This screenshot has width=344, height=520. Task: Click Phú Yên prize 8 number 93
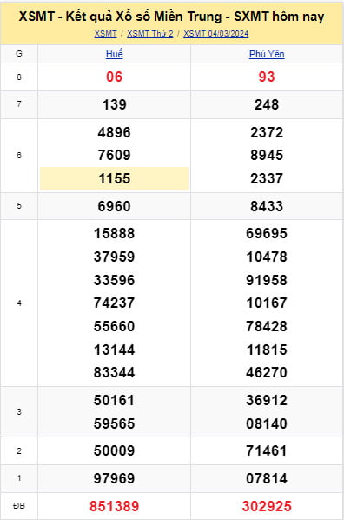[267, 77]
